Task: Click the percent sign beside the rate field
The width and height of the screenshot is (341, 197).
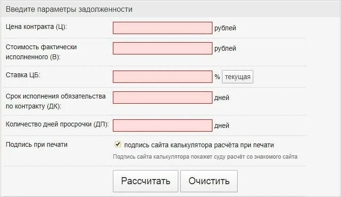Action: click(217, 77)
